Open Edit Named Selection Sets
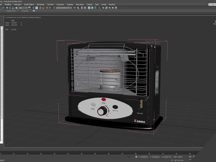 54,8
